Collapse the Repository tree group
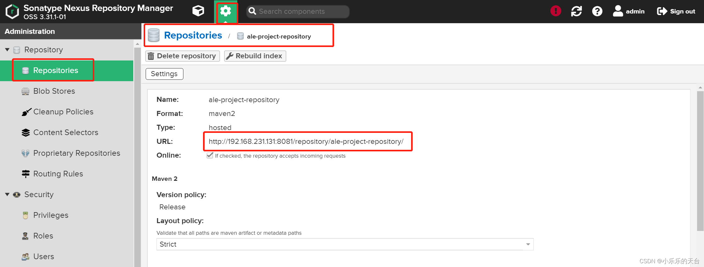This screenshot has height=267, width=704. (x=7, y=50)
